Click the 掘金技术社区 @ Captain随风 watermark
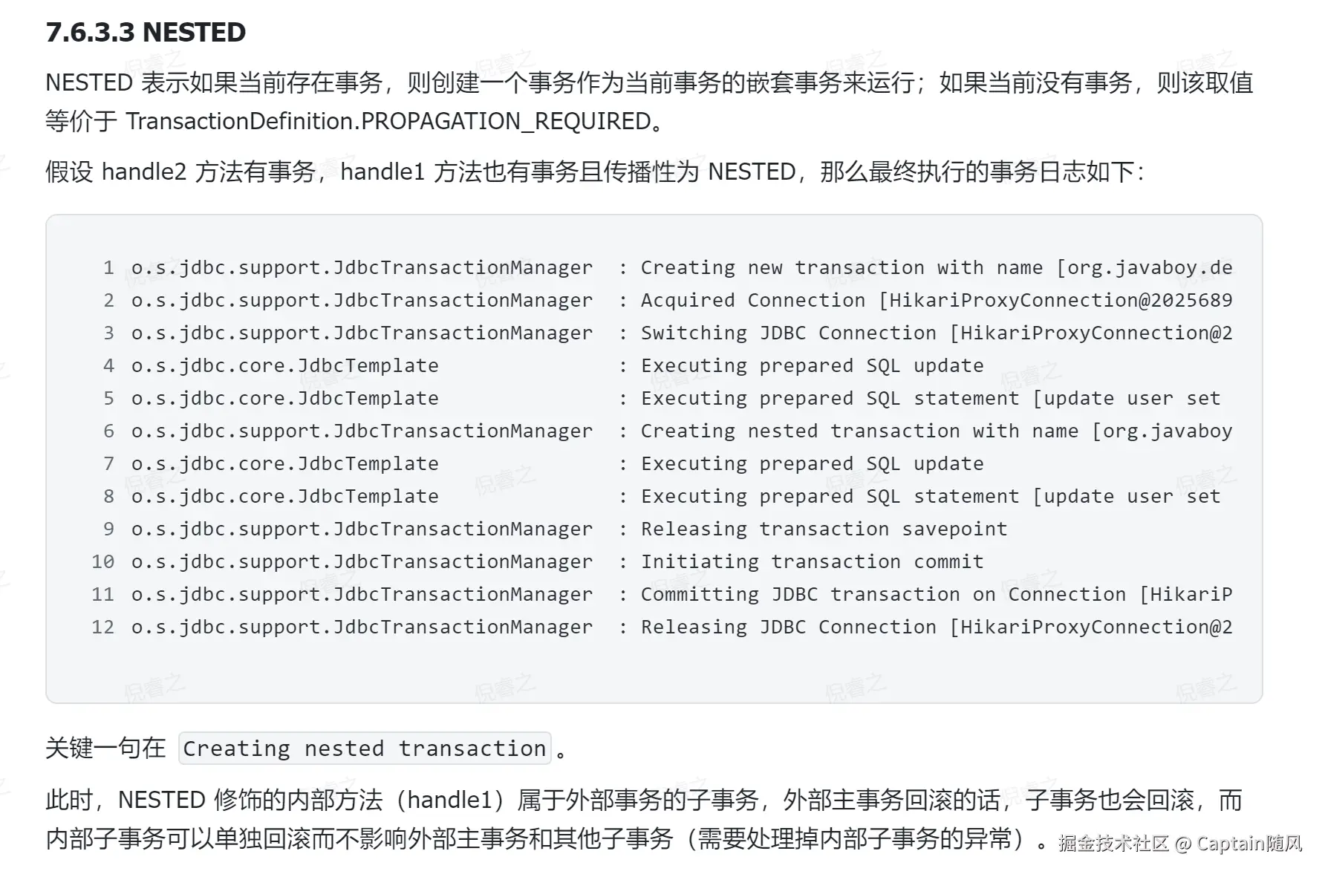Viewport: 1325px width, 877px height. pyautogui.click(x=1179, y=843)
